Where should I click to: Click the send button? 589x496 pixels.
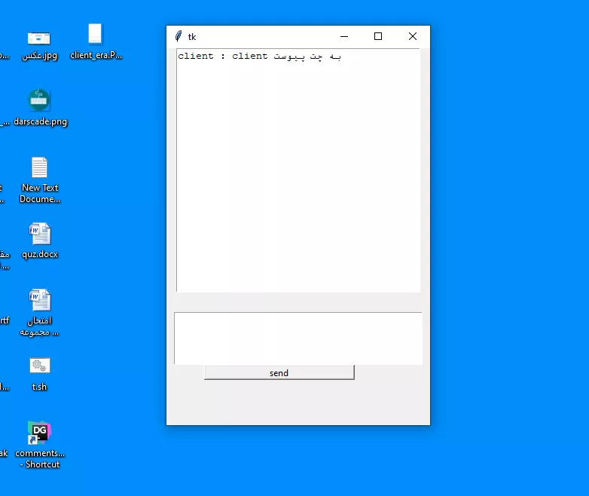(x=279, y=372)
